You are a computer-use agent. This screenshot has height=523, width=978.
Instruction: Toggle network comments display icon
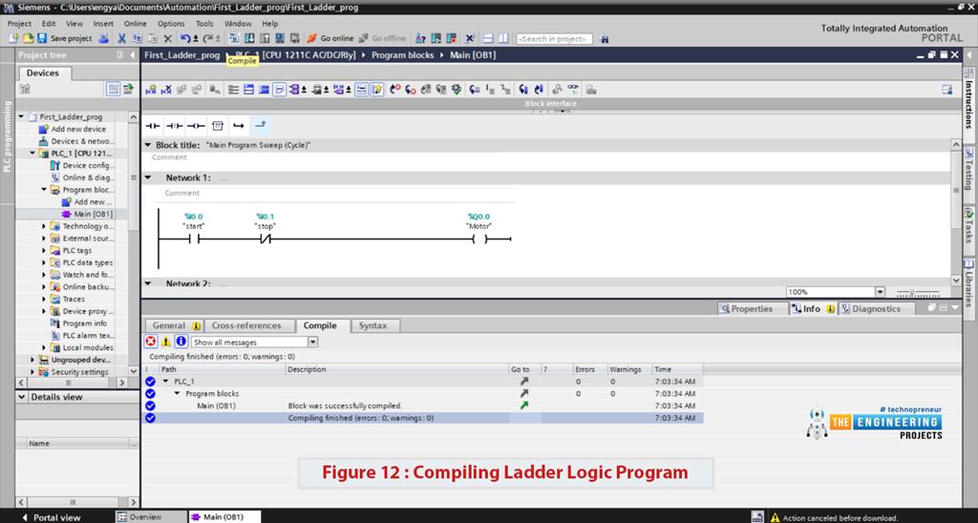coord(280,90)
